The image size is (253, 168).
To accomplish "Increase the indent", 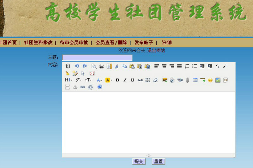I will coord(202,66).
